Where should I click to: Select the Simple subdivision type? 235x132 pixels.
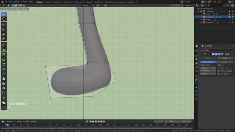(225, 62)
